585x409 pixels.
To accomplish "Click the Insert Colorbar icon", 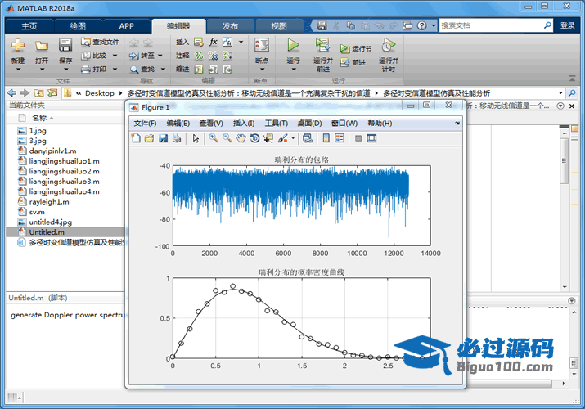I will coord(326,138).
